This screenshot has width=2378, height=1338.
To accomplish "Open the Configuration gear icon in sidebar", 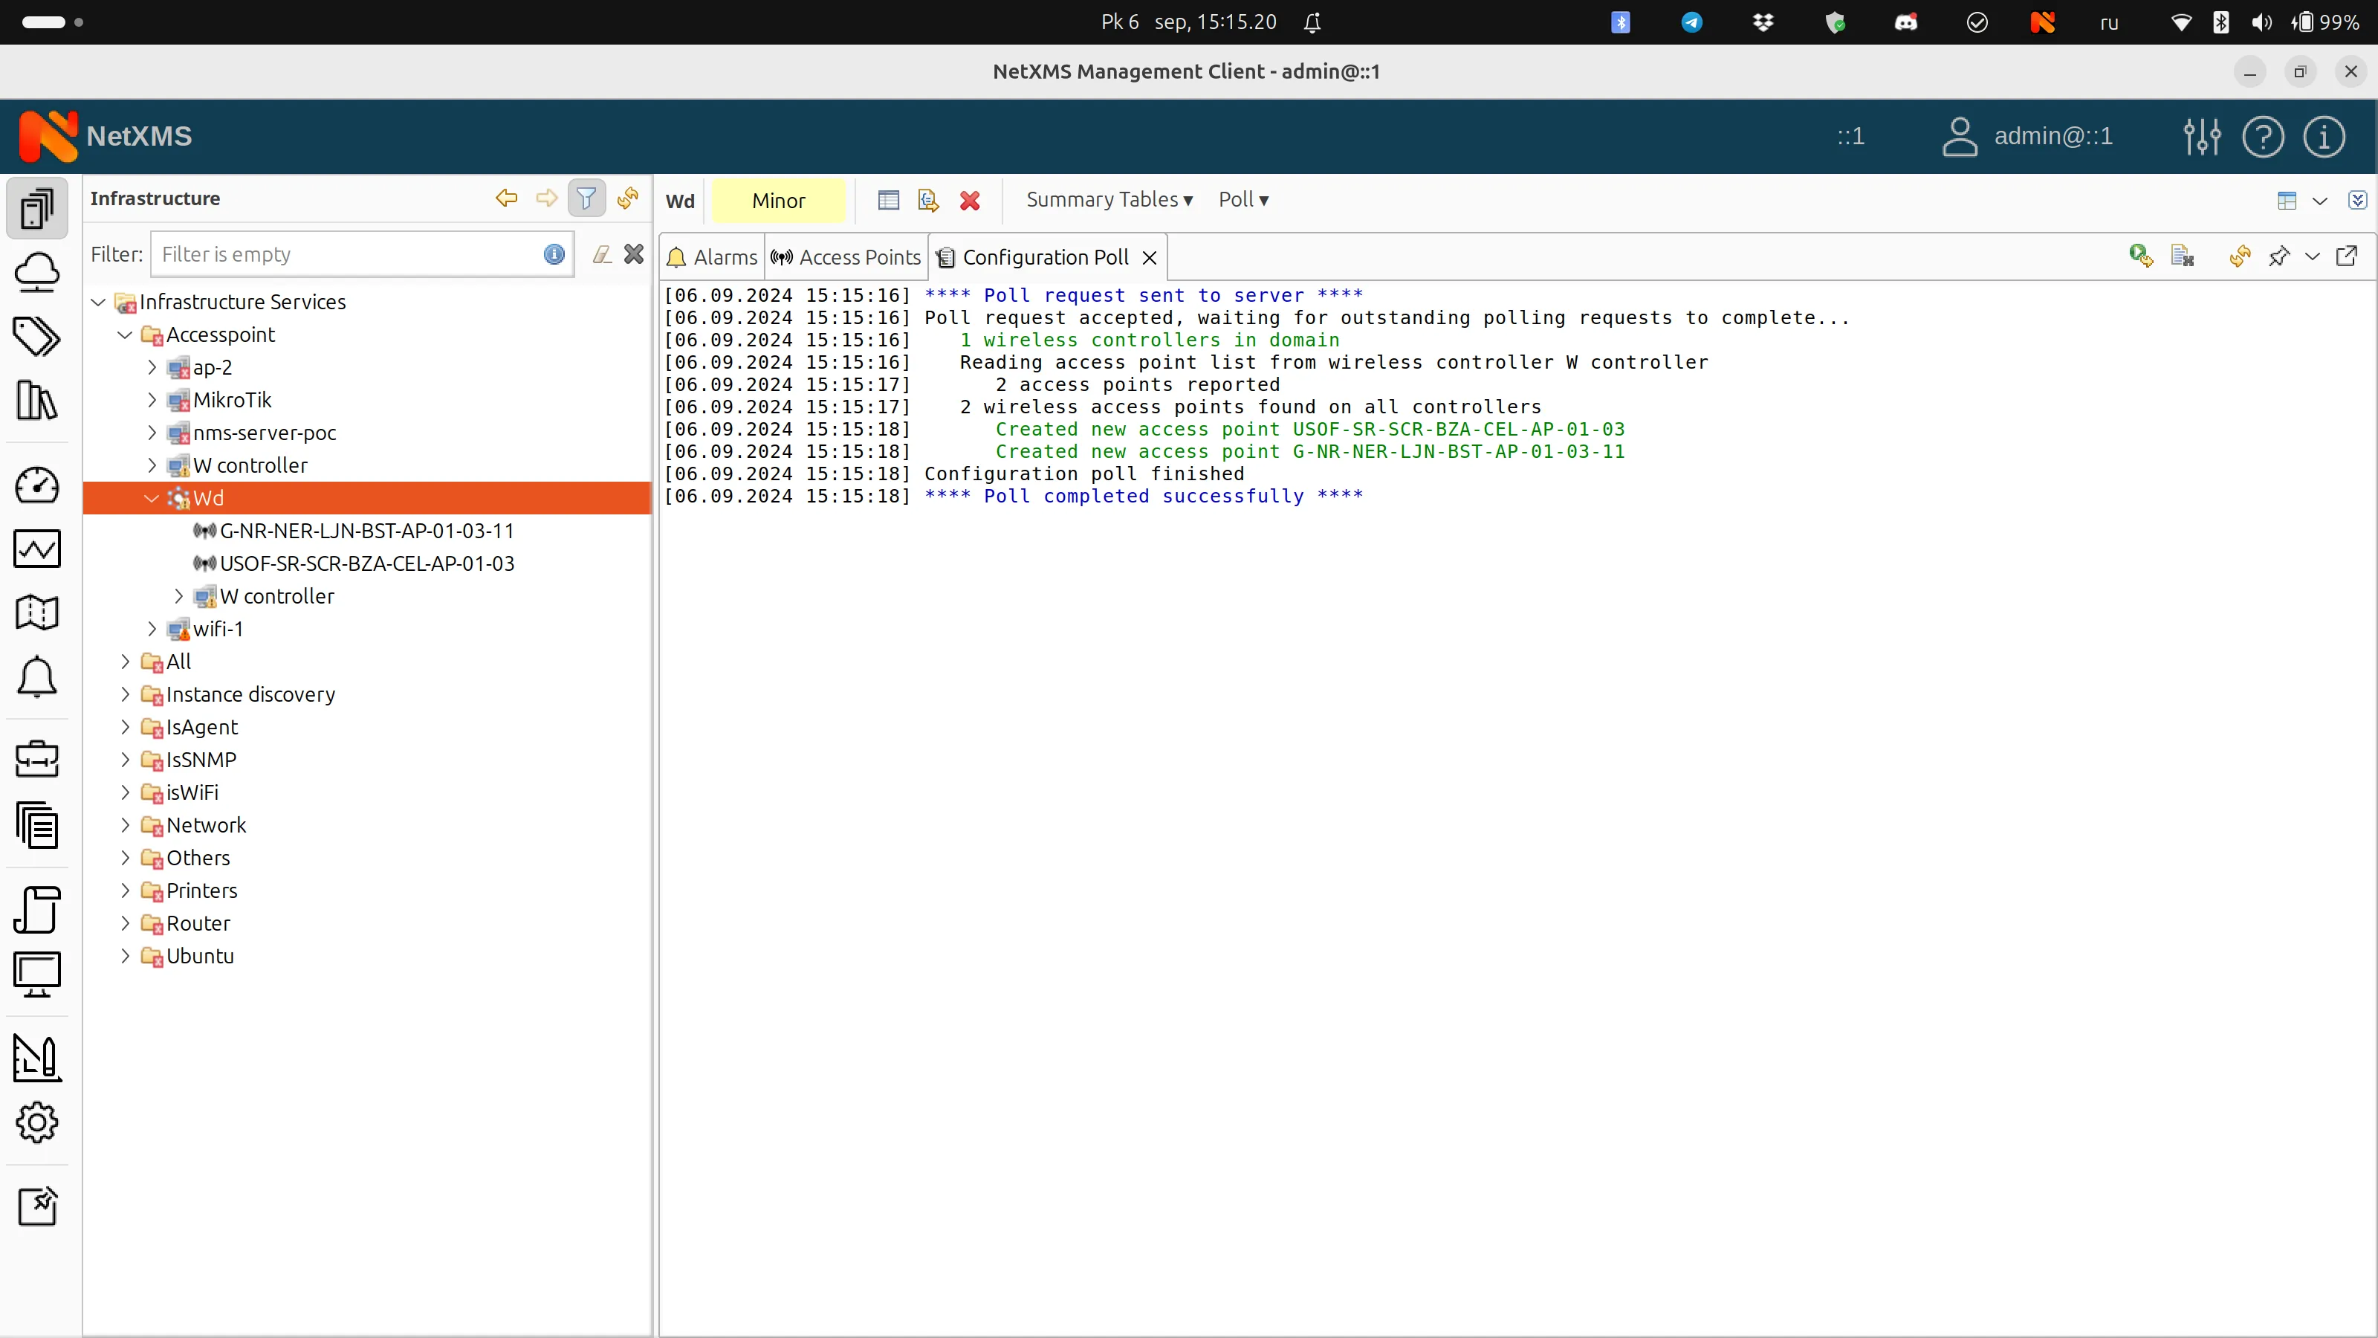I will [37, 1123].
